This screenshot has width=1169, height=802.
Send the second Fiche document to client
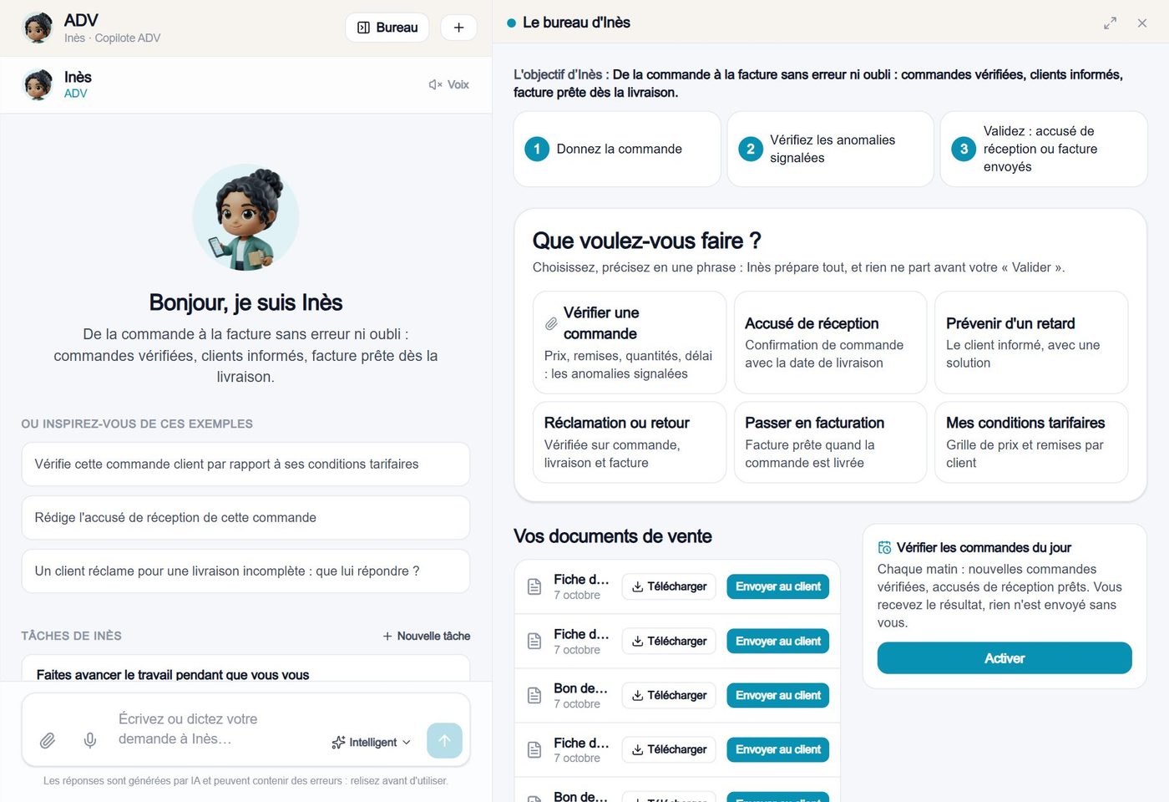pos(777,641)
